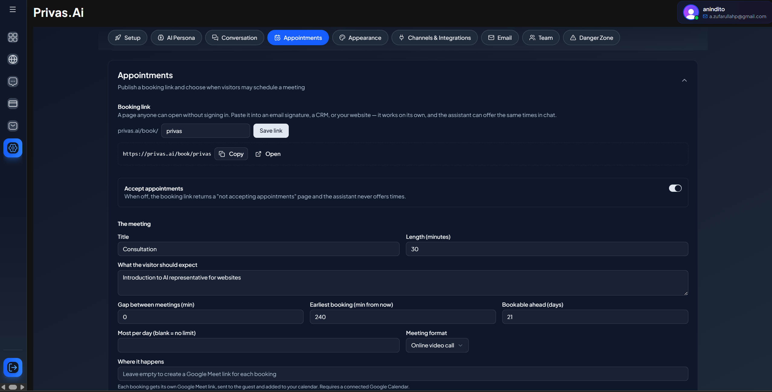
Task: Click the https://privas.ai/book/privas URL text
Action: (167, 154)
